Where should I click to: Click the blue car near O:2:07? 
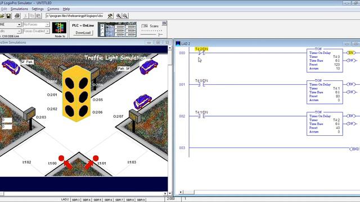142,101
